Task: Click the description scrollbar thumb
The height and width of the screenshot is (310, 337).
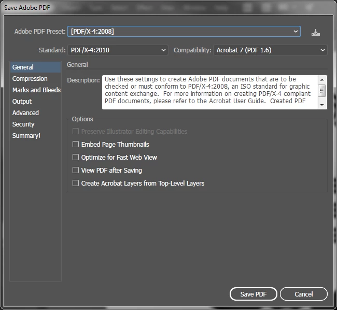Action: pos(322,91)
